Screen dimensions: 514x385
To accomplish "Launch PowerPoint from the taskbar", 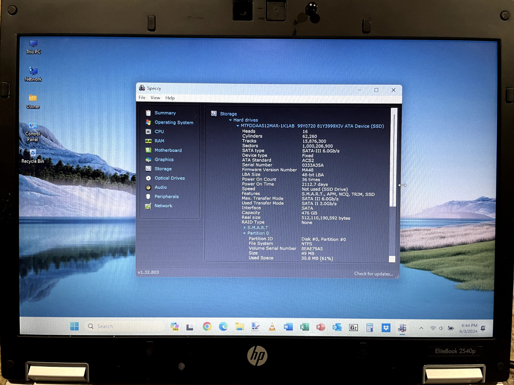I will (x=321, y=327).
